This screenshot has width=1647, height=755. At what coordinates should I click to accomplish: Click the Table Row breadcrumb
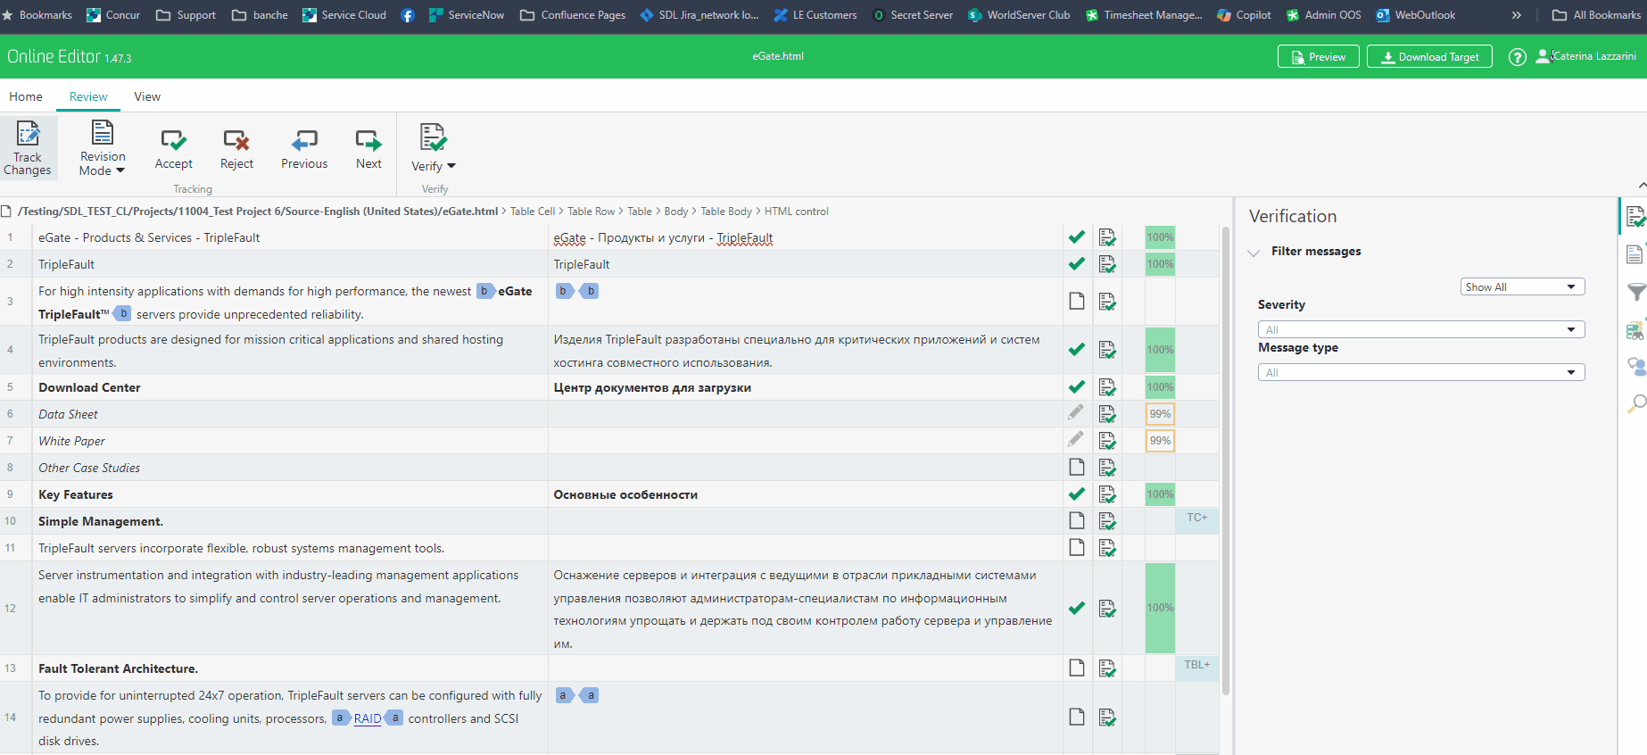pos(592,212)
